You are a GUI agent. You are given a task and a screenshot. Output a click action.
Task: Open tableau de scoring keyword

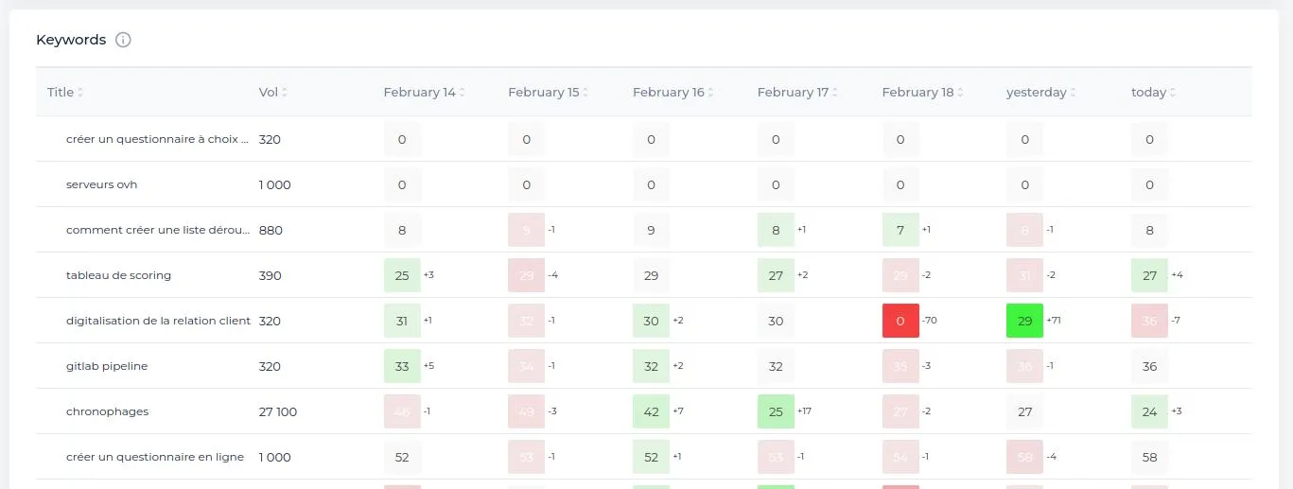click(x=118, y=275)
